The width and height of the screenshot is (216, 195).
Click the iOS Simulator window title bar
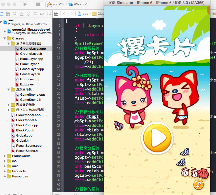point(157,3)
